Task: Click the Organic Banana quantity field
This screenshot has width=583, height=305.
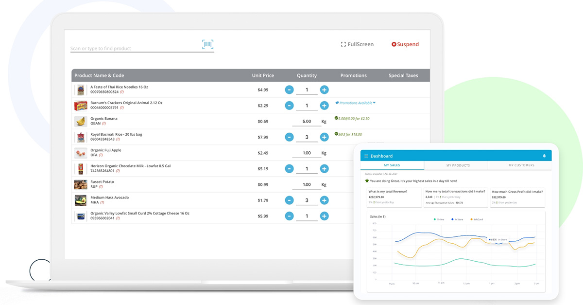Action: (307, 122)
